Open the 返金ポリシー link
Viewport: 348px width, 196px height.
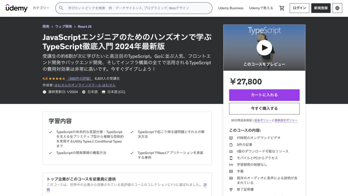point(263,120)
